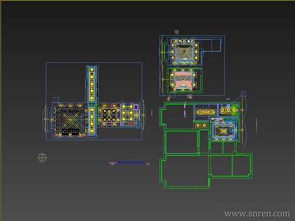Select the large dotted ceiling light grid
This screenshot has width=295, height=221.
point(70,119)
